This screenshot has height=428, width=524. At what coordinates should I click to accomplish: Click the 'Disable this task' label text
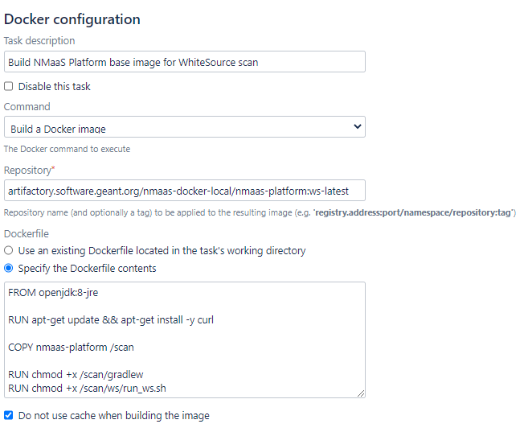click(54, 86)
